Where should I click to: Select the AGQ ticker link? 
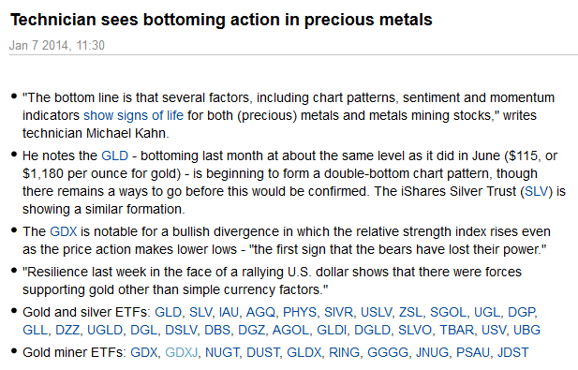click(x=260, y=313)
